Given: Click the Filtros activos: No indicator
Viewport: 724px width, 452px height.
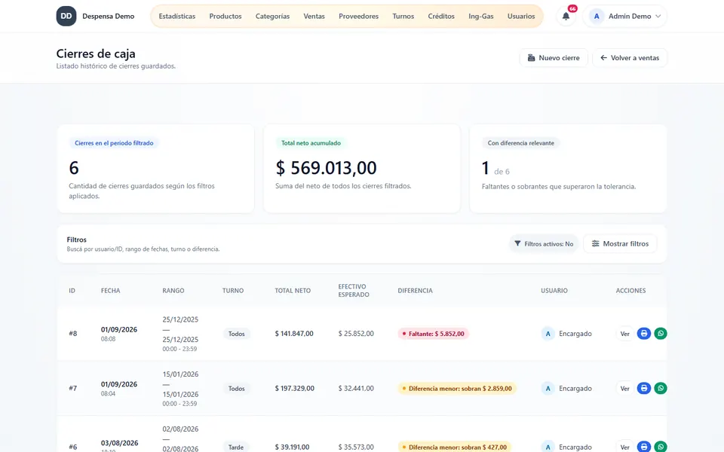Looking at the screenshot, I should (x=544, y=243).
